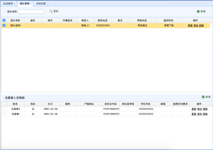Viewport: 213px width, 150px height.
Task: Click the magnifier icon beside 查询
Action: click(x=51, y=11)
